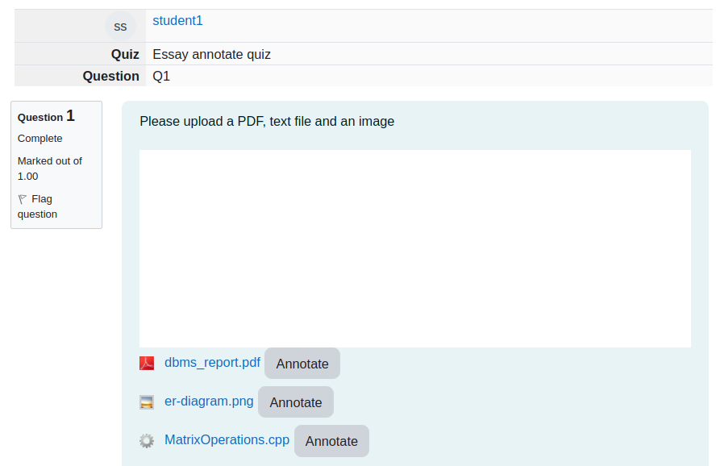Click inside the empty white response area
Screen dimensions: 720x466
[415, 248]
